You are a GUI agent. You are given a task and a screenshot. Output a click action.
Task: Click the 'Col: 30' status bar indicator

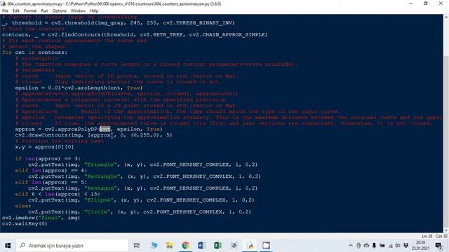[x=441, y=237]
